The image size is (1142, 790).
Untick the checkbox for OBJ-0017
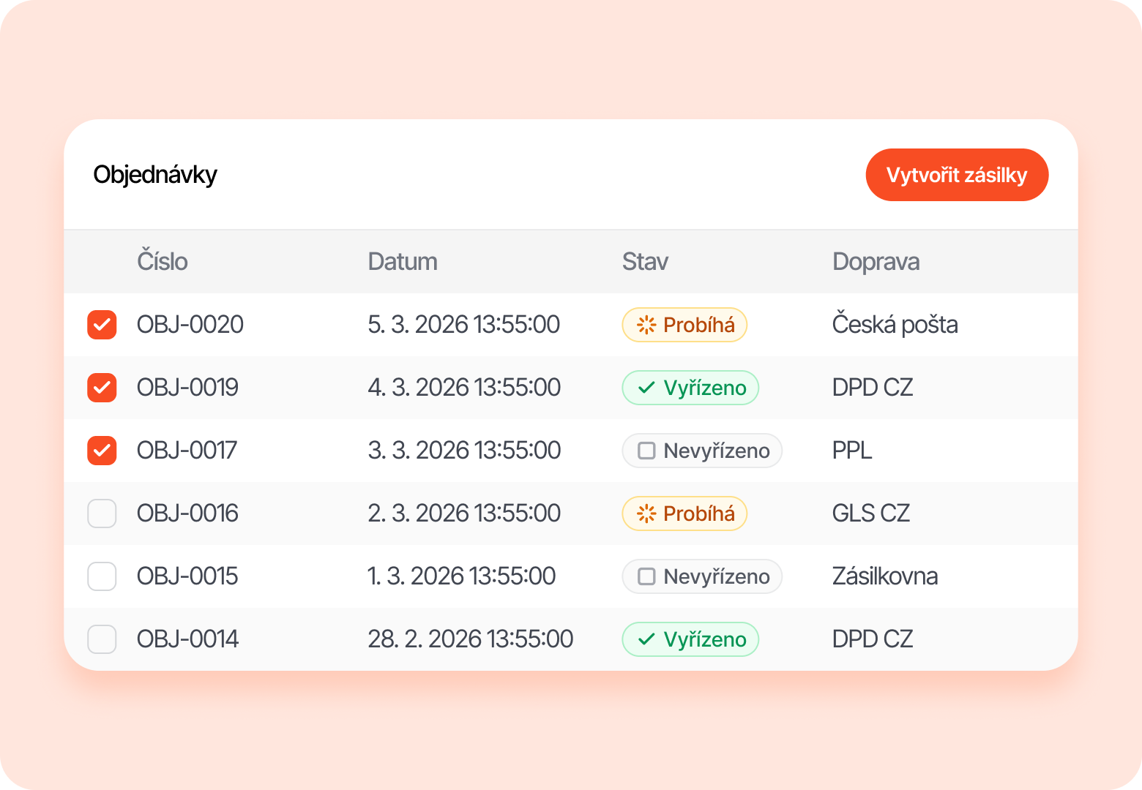[x=102, y=451]
